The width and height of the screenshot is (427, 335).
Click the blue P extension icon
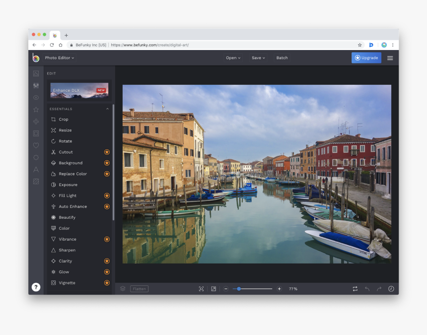pos(371,45)
